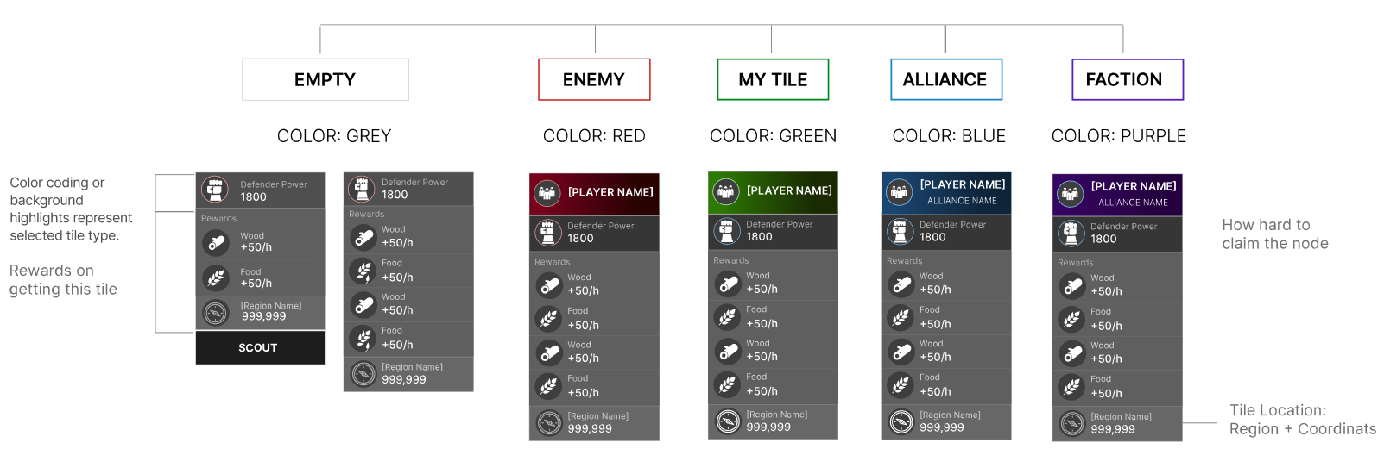This screenshot has width=1384, height=449.
Task: Click the wood log icon above SCOUT button
Action: point(216,242)
